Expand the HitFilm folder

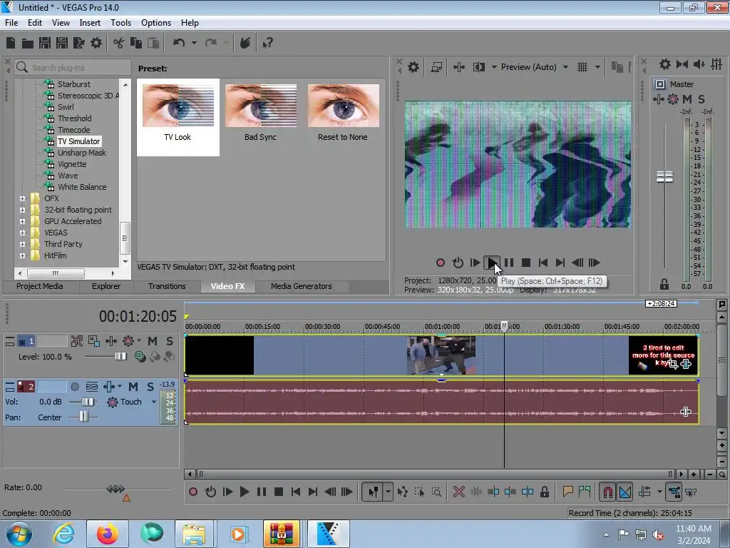(22, 256)
